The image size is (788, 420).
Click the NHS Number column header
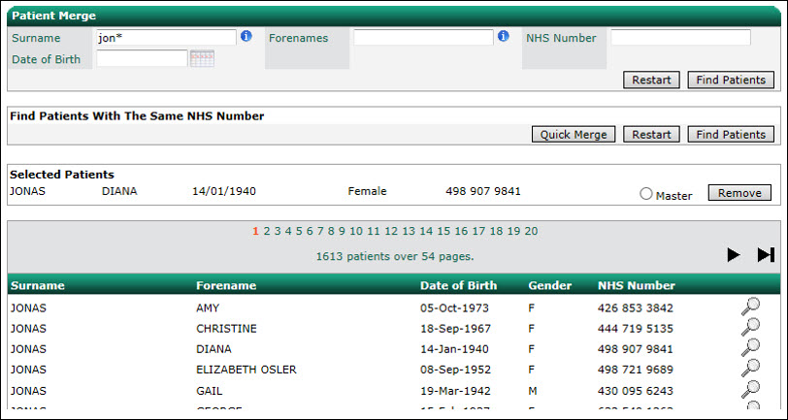tap(637, 285)
